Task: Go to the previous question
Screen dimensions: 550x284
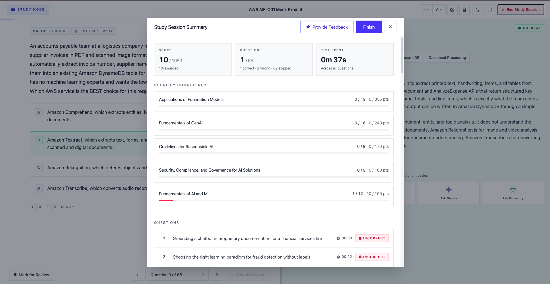Action: pyautogui.click(x=137, y=275)
